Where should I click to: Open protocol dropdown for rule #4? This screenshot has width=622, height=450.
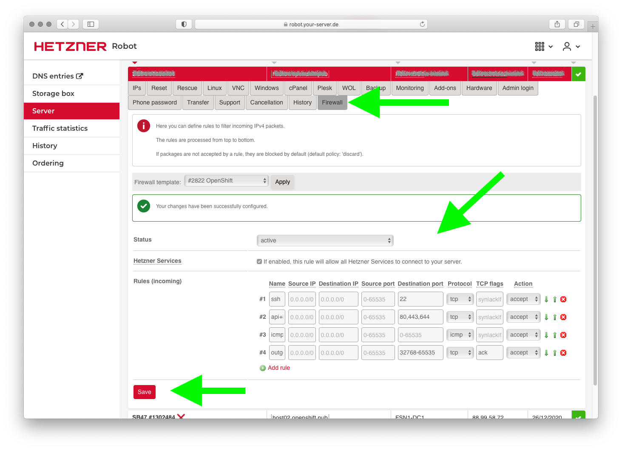point(460,353)
